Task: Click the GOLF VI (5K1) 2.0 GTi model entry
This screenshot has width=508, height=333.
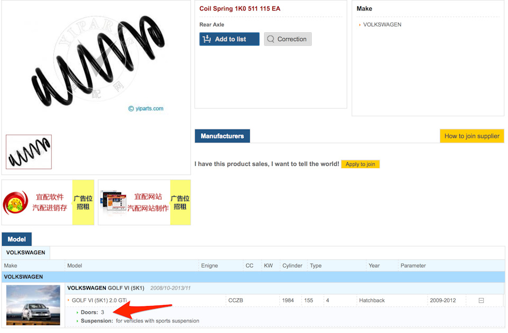Action: [x=99, y=300]
